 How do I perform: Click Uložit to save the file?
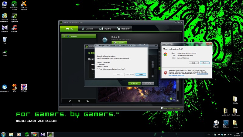click(x=193, y=63)
